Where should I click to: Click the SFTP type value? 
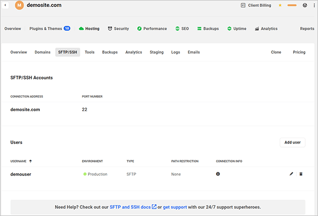(131, 174)
